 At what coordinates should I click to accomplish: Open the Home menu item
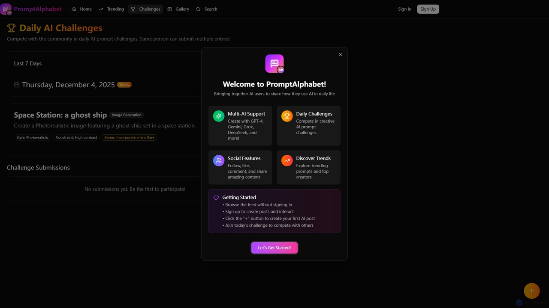coord(81,9)
